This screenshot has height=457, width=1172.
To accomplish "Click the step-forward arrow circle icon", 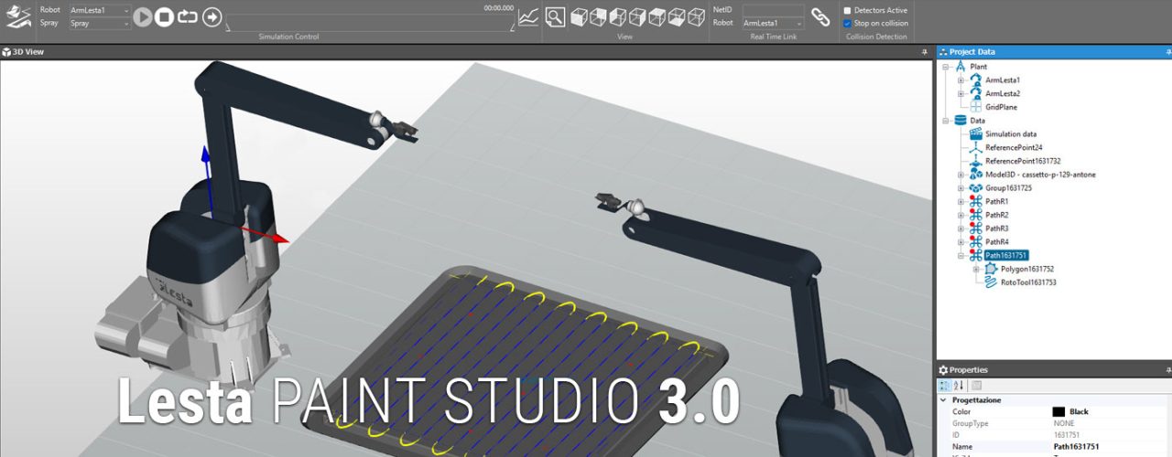I will click(212, 16).
